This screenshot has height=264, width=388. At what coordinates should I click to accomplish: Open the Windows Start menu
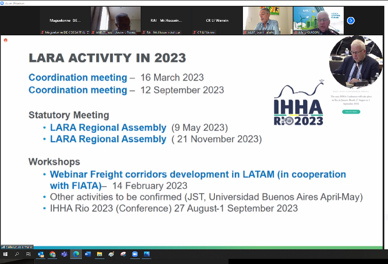pos(5,254)
